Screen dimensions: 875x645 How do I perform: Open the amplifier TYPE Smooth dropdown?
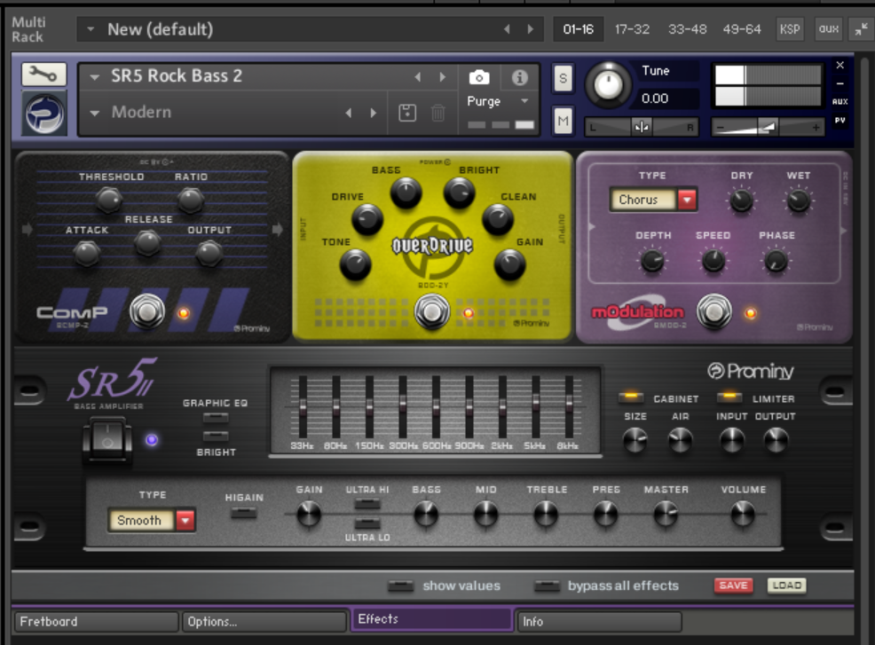185,520
